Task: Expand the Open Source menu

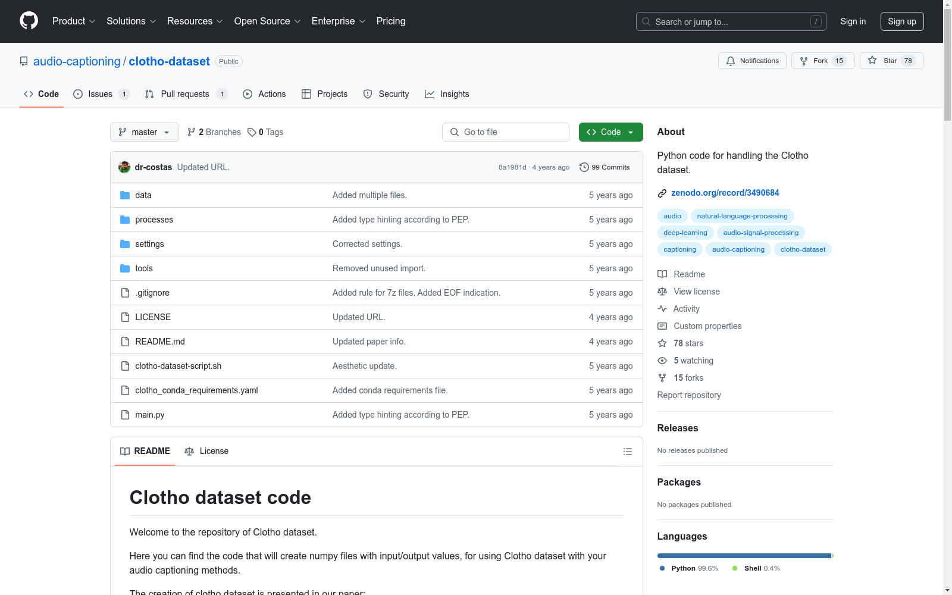Action: point(268,21)
